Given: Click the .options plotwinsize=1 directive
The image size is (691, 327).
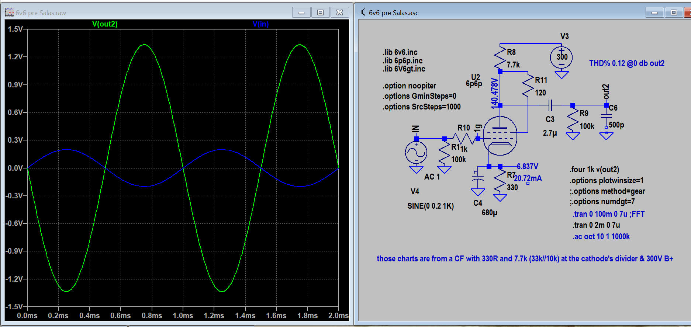Looking at the screenshot, I should 606,180.
